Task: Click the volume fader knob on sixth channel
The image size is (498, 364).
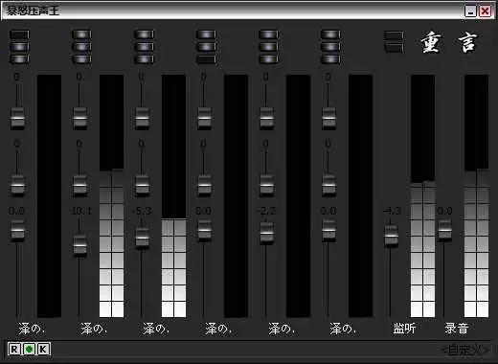Action: pos(328,230)
